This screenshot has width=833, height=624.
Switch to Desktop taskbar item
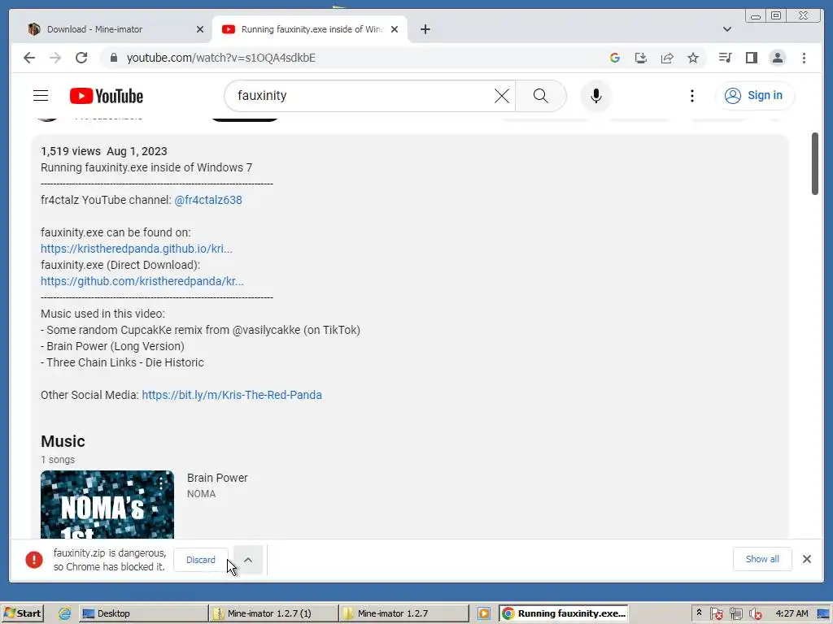point(143,613)
